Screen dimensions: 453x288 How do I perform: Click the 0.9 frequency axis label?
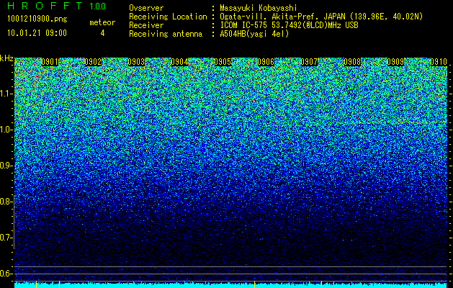(6, 166)
